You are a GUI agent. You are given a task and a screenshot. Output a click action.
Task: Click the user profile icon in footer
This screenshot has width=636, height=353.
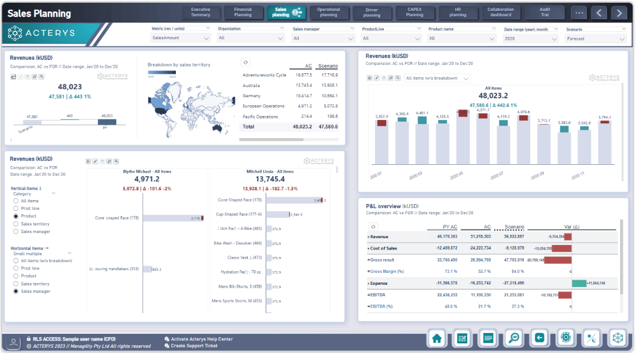click(14, 342)
